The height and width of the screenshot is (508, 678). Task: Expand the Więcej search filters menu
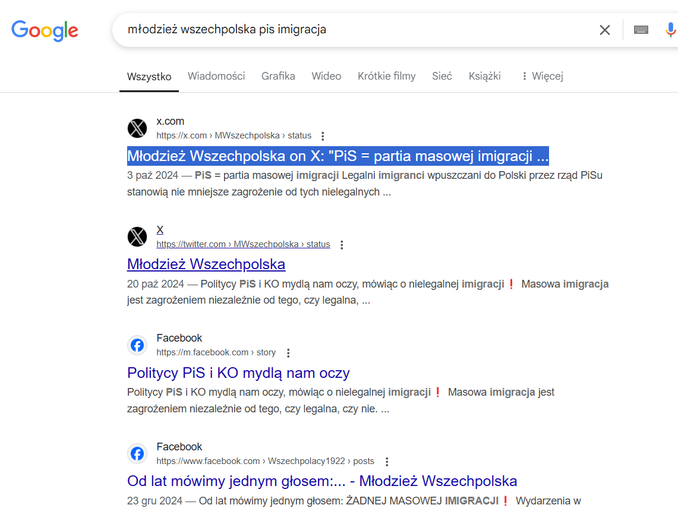coord(541,76)
